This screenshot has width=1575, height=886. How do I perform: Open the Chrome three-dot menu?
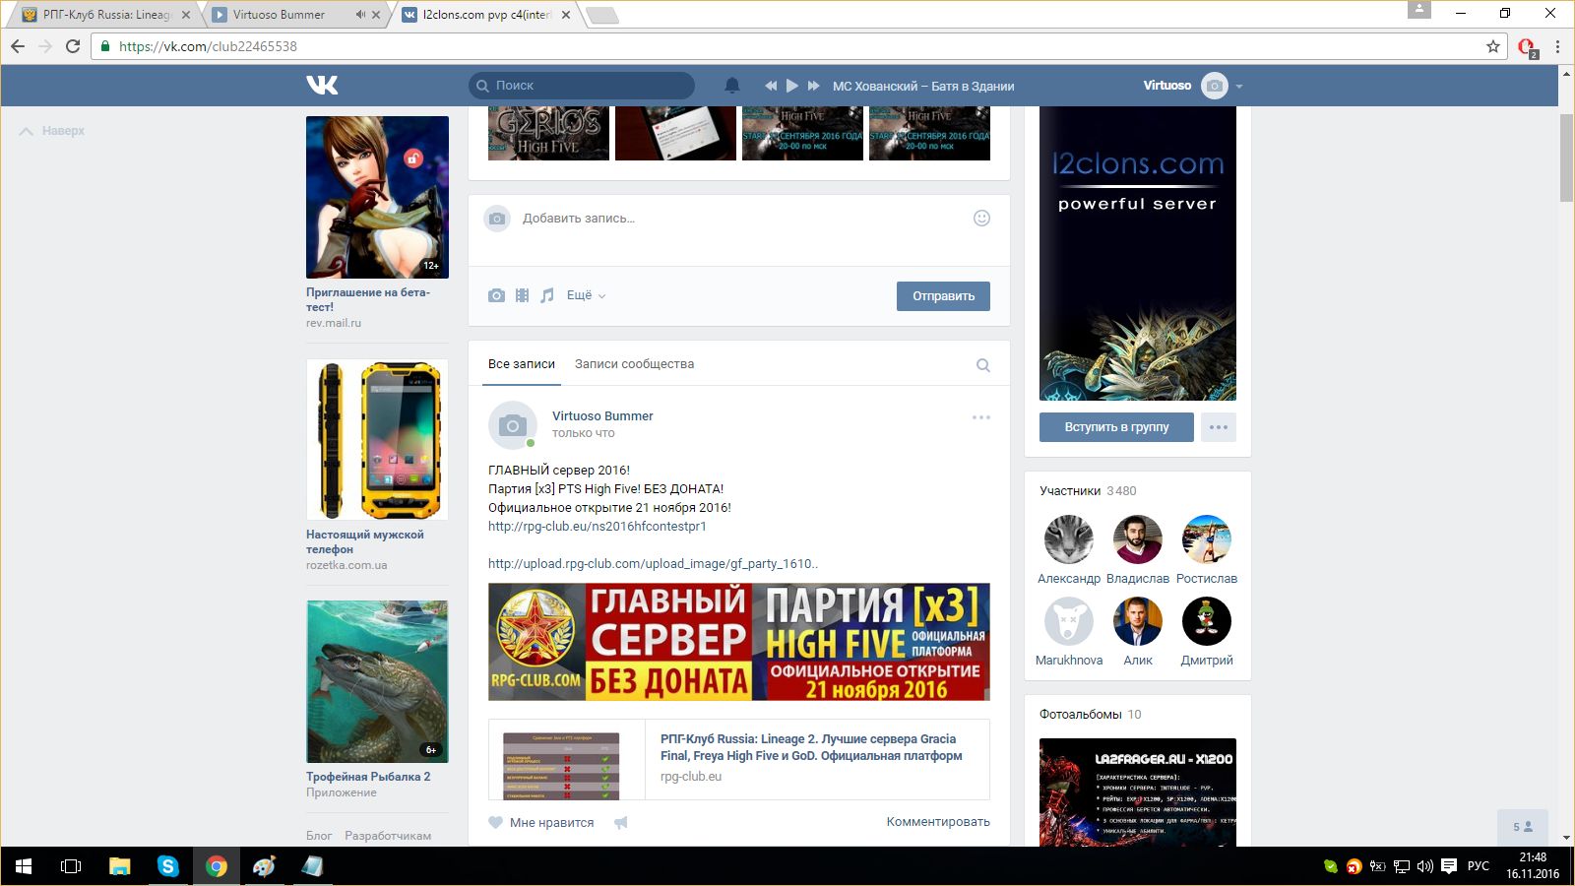(1557, 46)
